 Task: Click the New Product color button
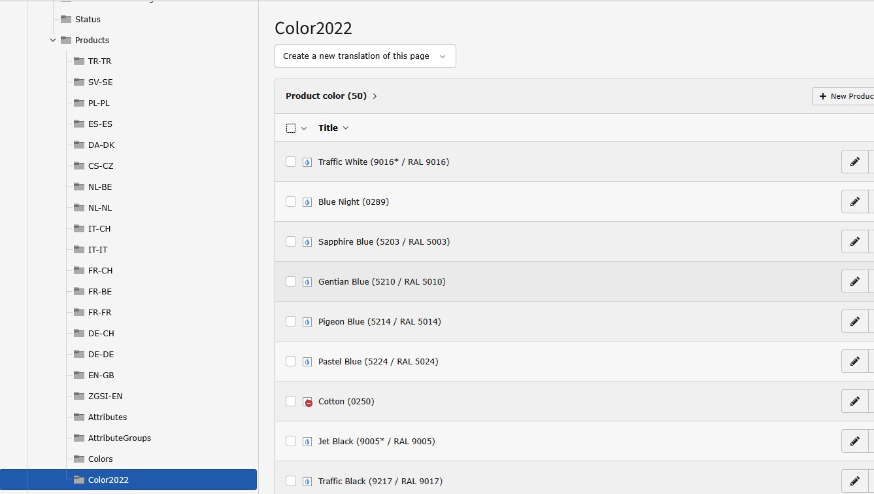[x=845, y=96]
